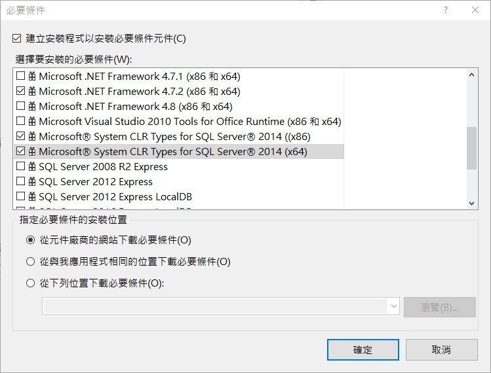Check SQL Server 2012 Express checkbox
The width and height of the screenshot is (491, 373).
(21, 181)
